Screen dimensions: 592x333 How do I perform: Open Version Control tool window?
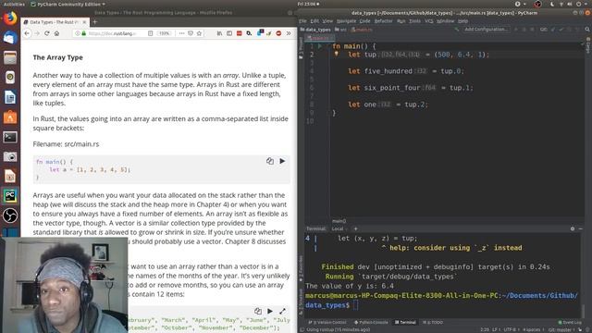pos(327,323)
